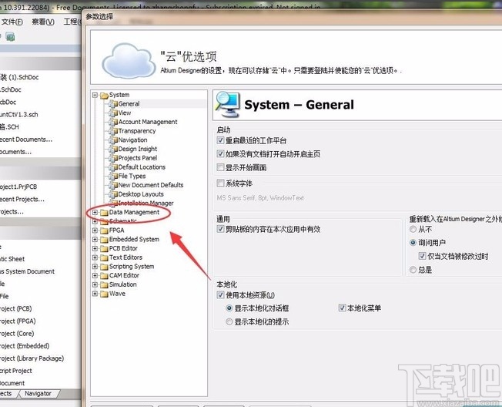The height and width of the screenshot is (407, 502).
Task: Open Projects Panel page icon
Action: (113, 158)
